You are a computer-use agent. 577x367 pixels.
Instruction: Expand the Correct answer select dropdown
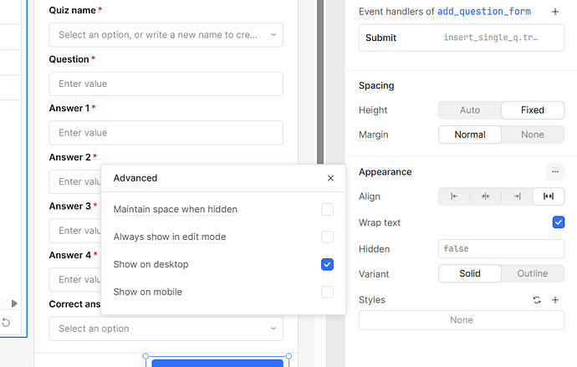coord(166,329)
